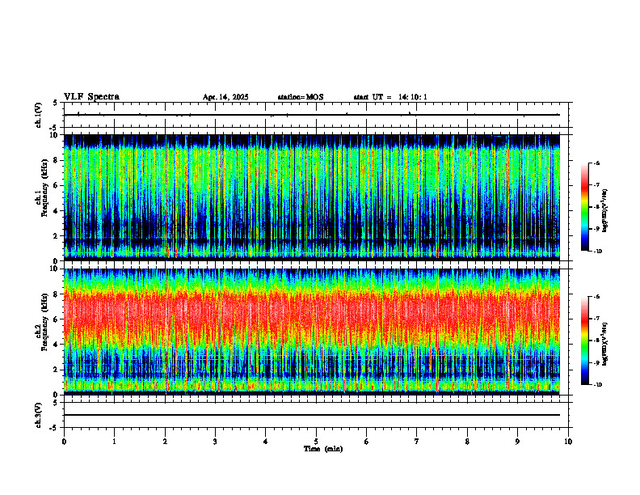Click the ch.1 voltage trace line at top
640x495 pixels.
(312, 115)
